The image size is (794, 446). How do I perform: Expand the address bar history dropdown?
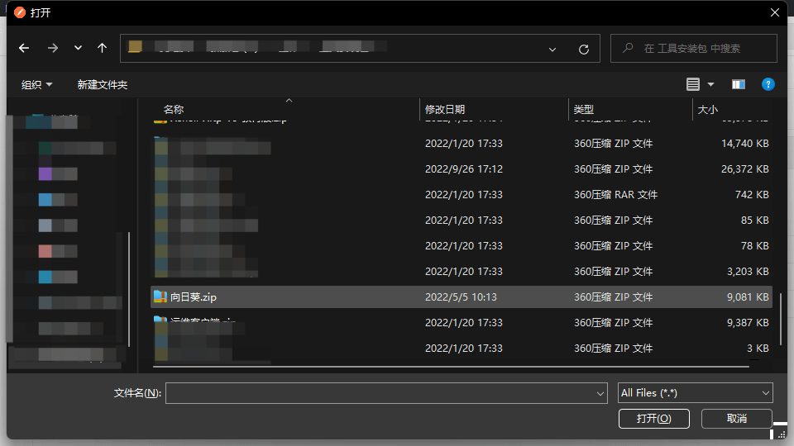552,49
